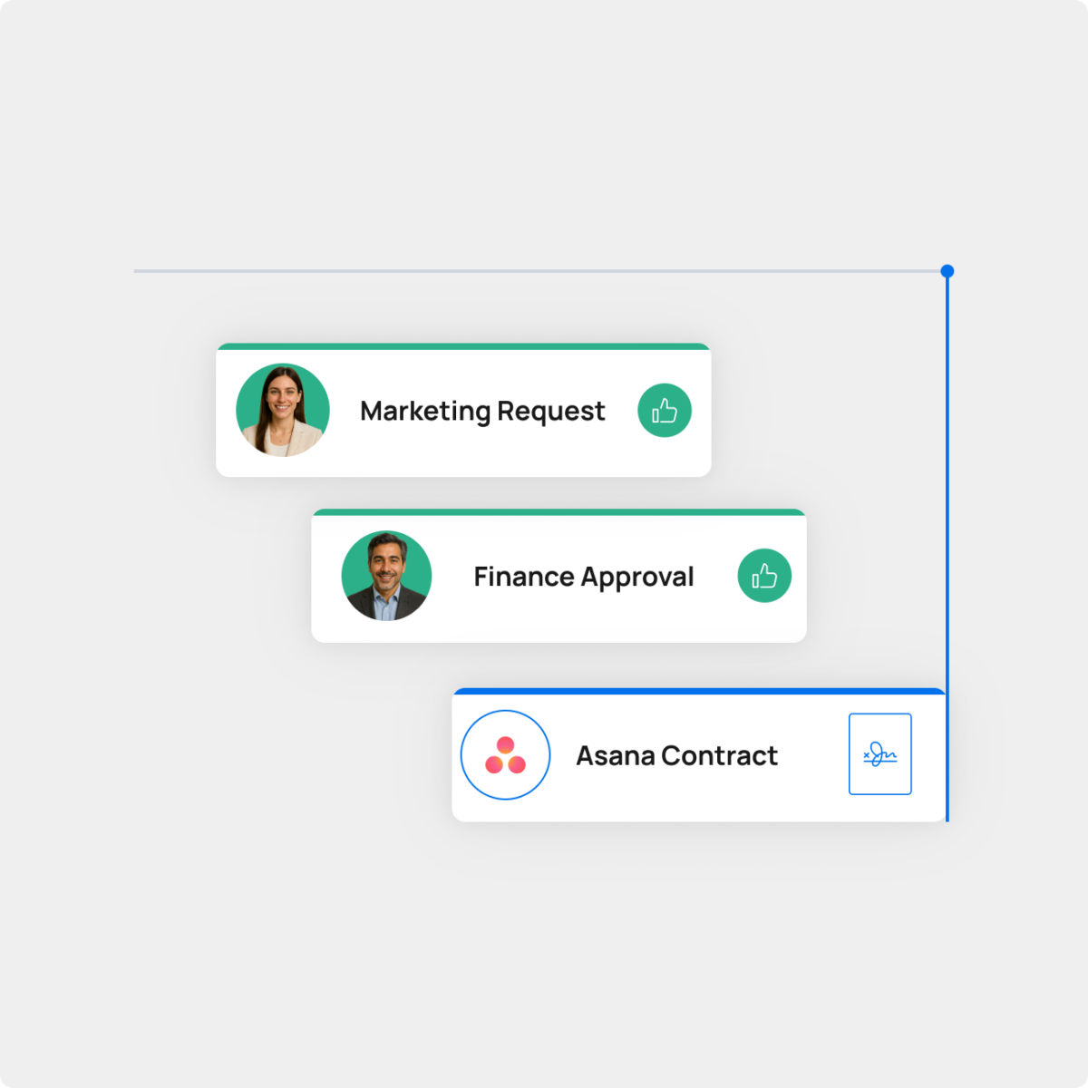Click blank space between Asana Contract title and signature icon
1088x1088 pixels.
813,756
